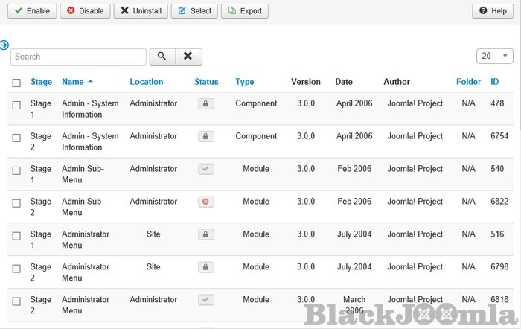The image size is (521, 329).
Task: Check the box for extension ID 6754
Action: pos(16,138)
